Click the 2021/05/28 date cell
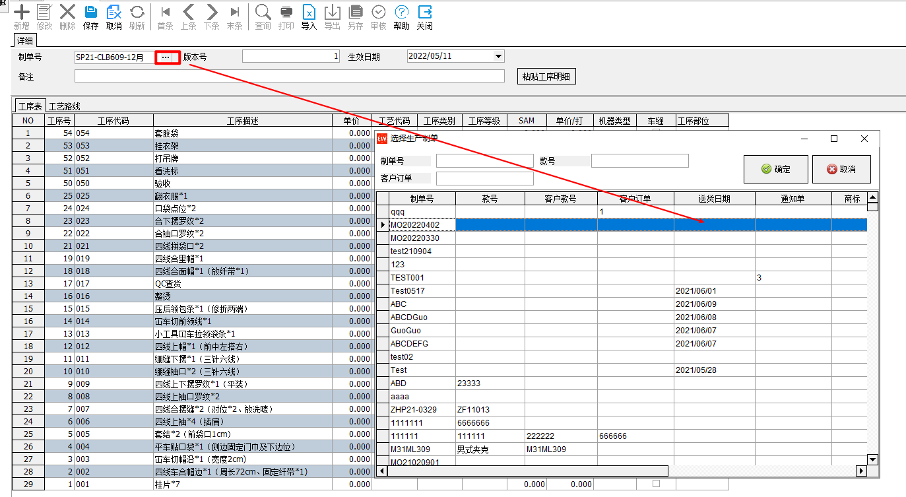906x497 pixels. 715,370
